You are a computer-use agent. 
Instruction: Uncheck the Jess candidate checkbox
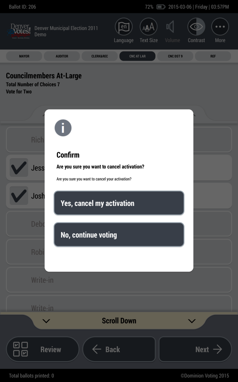pyautogui.click(x=19, y=167)
